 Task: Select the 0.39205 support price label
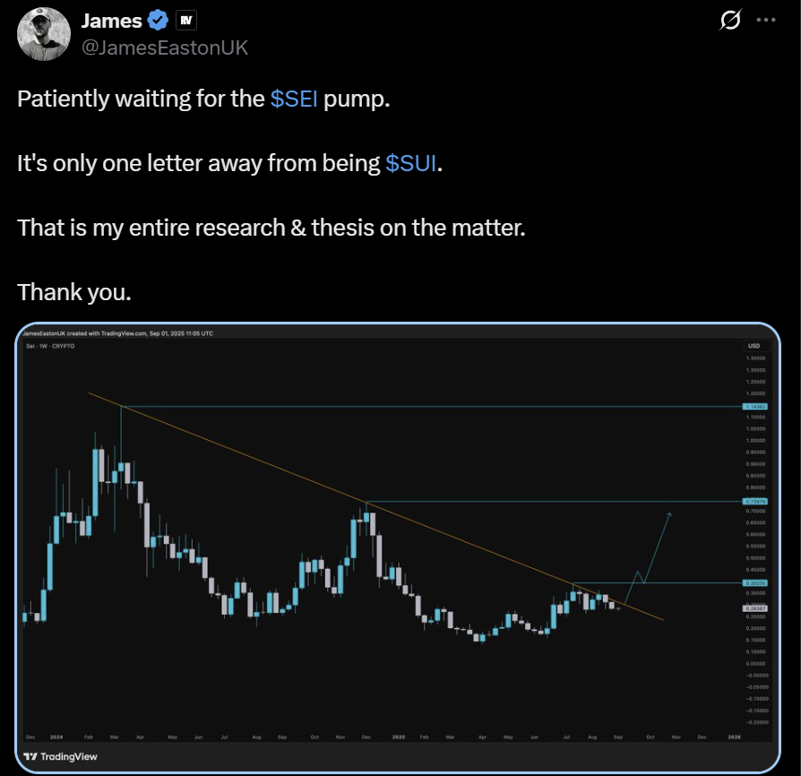(x=755, y=582)
